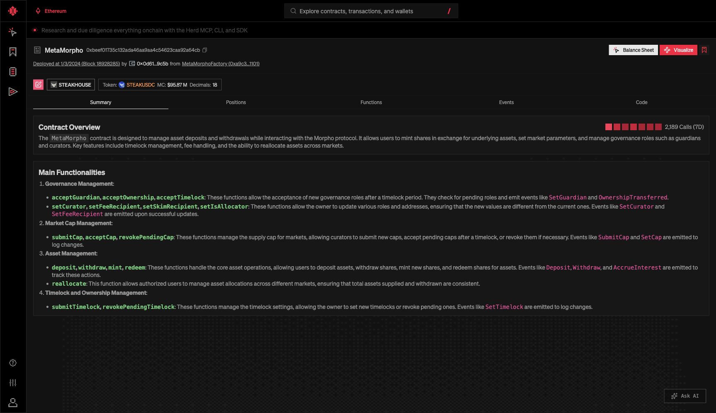Click the contract document icon beside MetaMorpho
716x413 pixels.
click(37, 50)
